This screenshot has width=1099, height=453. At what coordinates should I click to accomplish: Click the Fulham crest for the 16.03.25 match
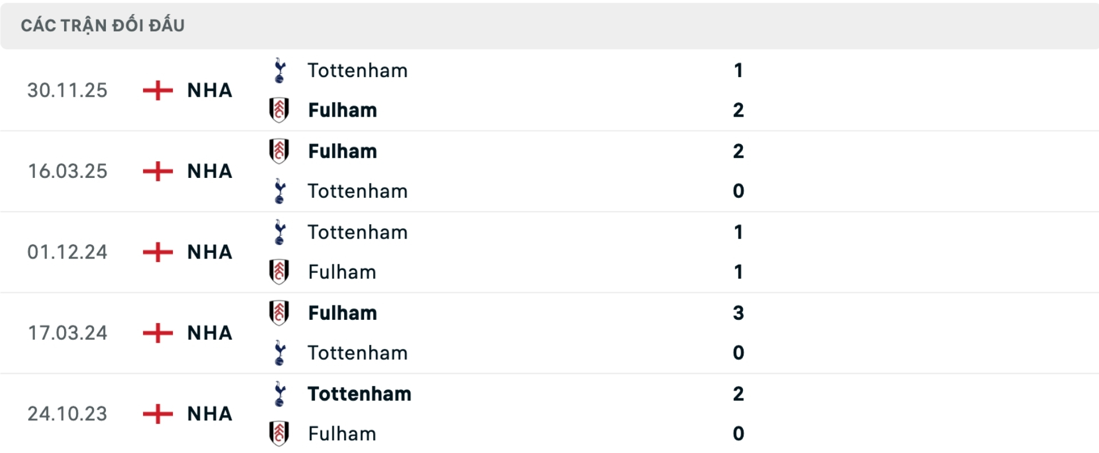pos(280,151)
